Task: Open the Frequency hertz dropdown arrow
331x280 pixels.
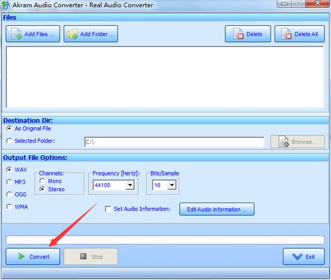Action: click(x=130, y=185)
